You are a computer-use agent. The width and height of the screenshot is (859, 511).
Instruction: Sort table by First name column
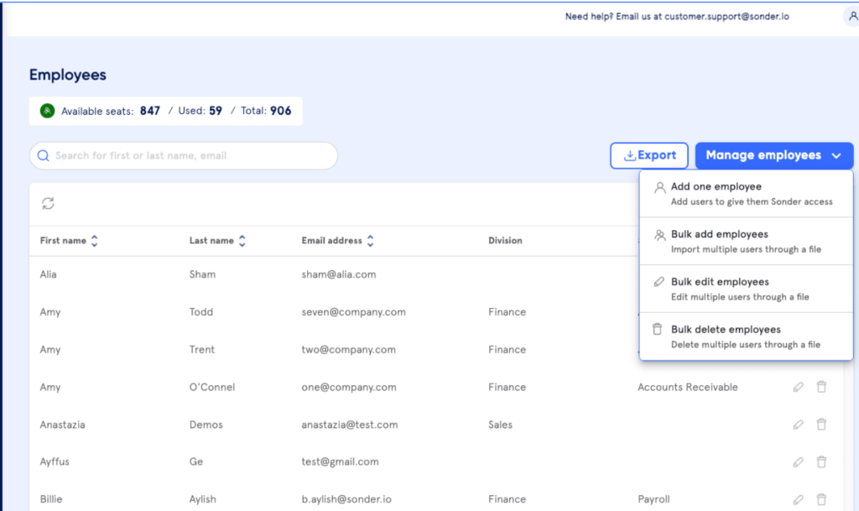pos(94,241)
